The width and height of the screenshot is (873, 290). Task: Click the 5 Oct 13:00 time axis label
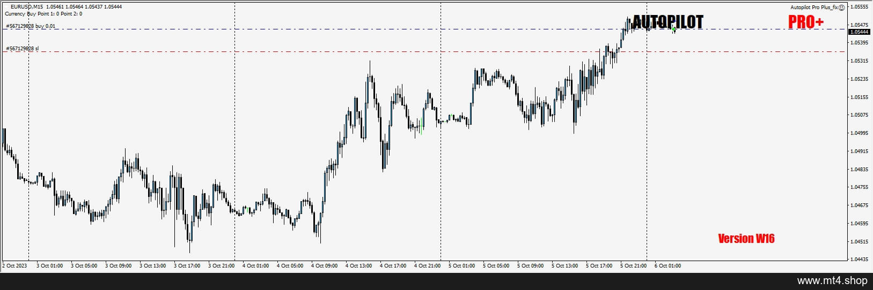[x=564, y=266]
